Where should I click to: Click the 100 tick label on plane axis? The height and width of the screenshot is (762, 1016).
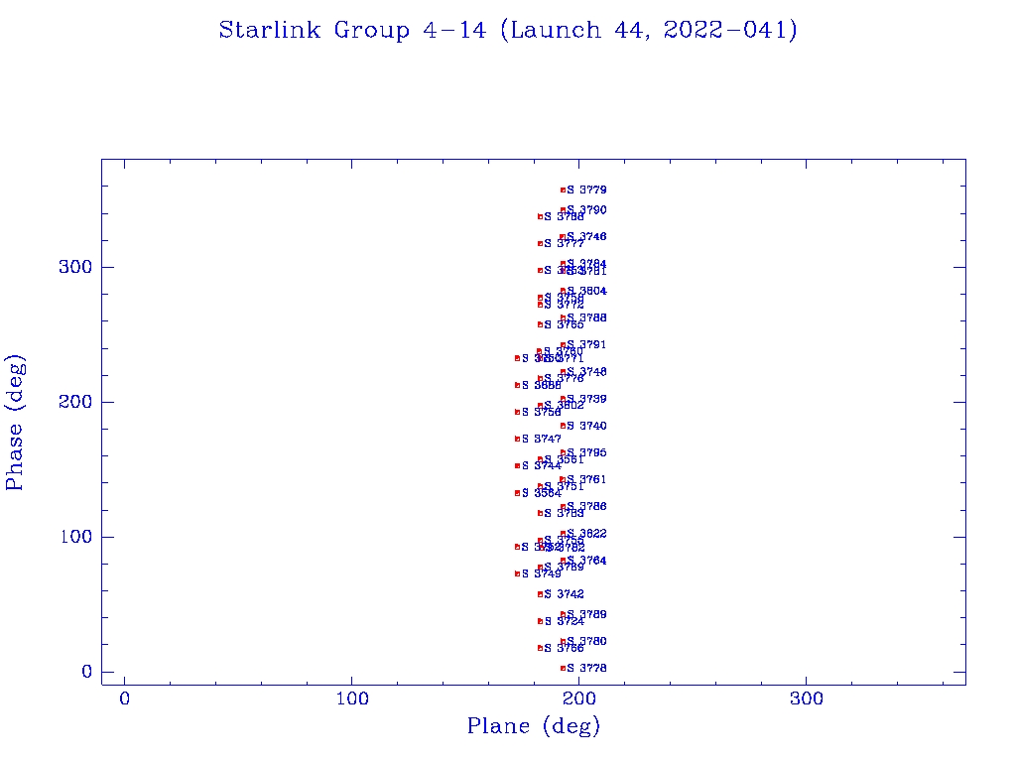click(x=352, y=699)
